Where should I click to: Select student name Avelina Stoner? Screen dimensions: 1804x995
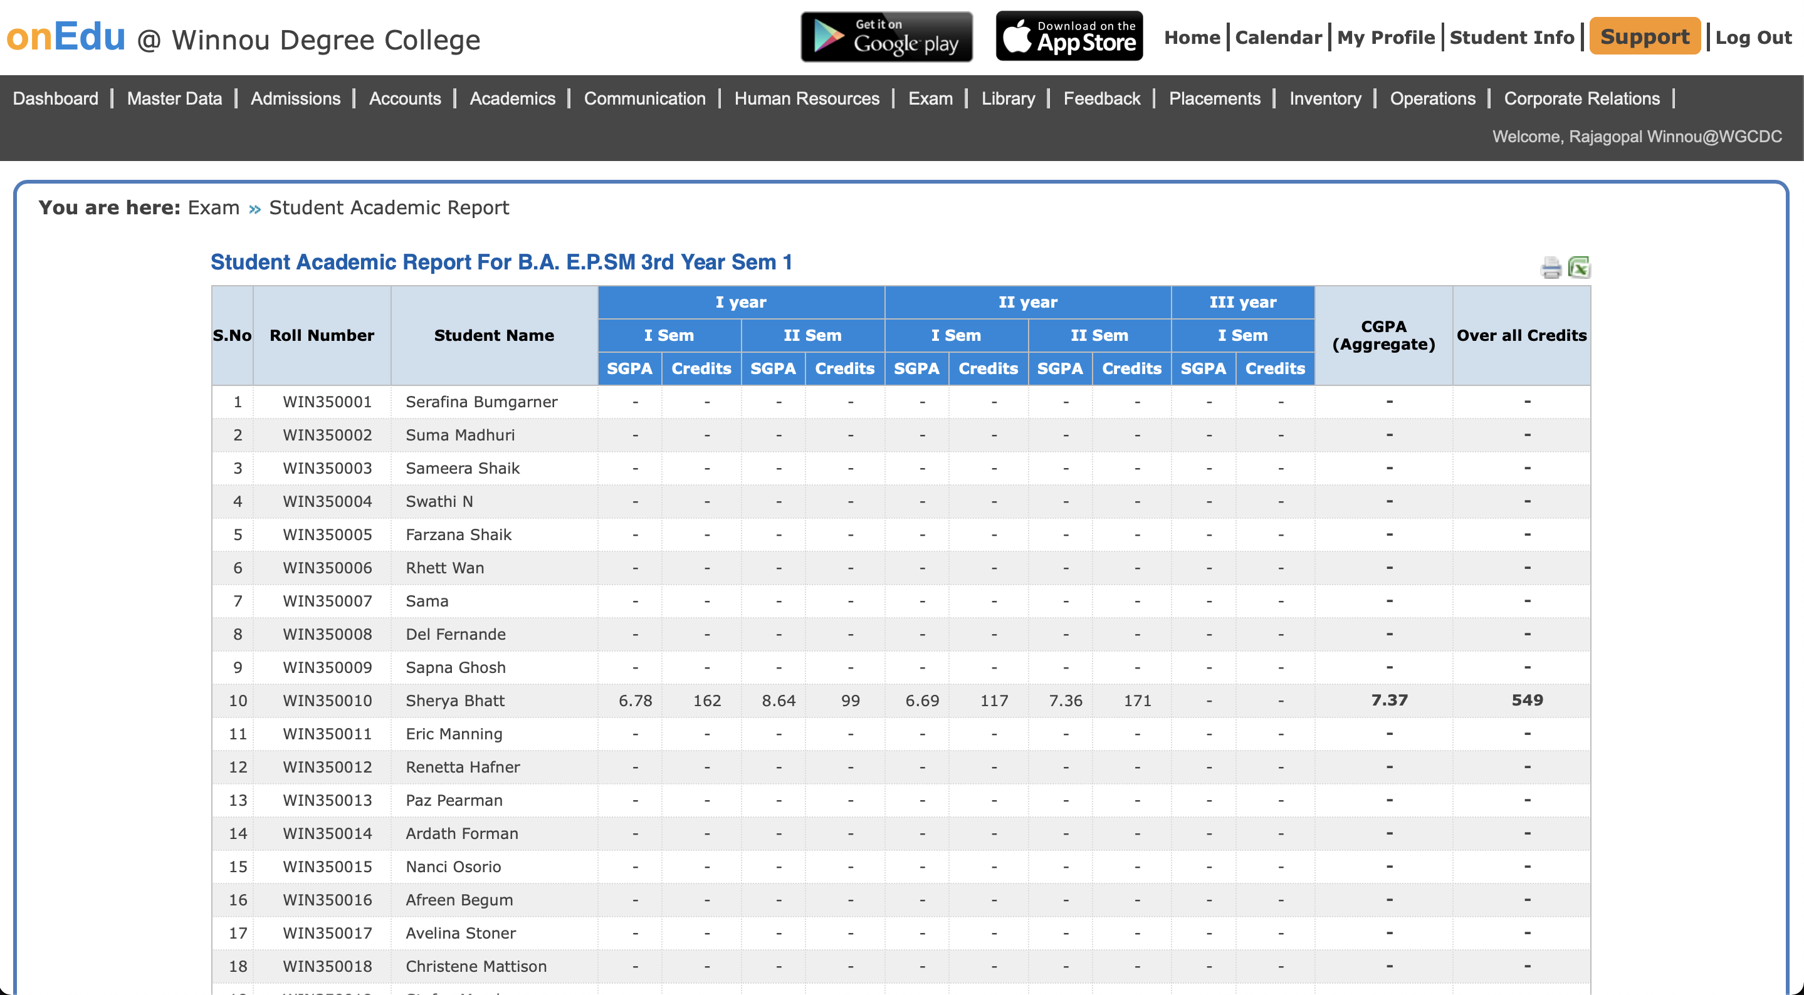point(461,934)
